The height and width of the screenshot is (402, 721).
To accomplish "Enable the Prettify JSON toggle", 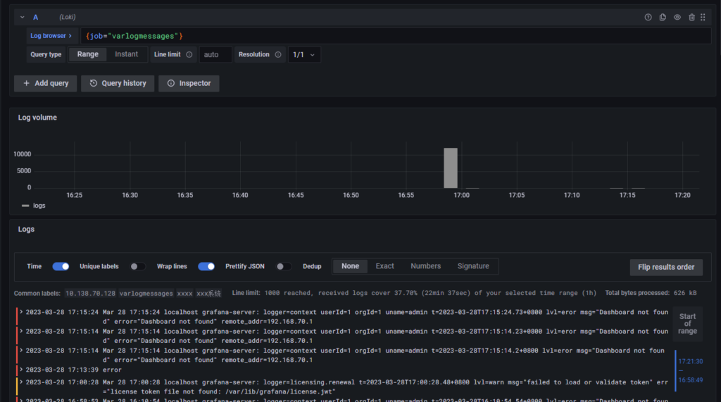I will [x=284, y=266].
